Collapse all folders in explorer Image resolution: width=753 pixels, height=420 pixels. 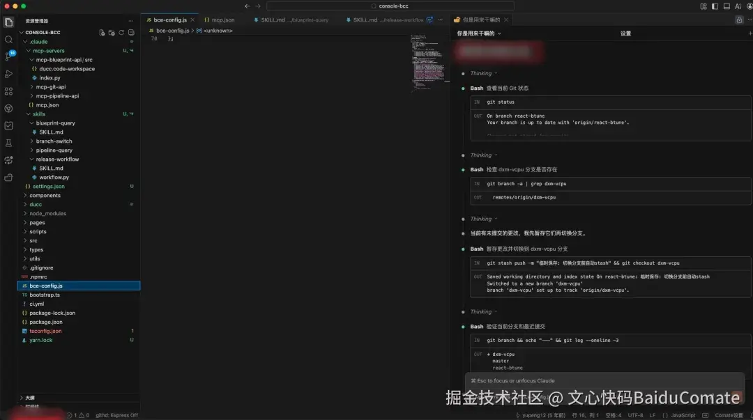click(131, 33)
